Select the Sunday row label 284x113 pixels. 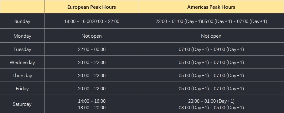22,21
